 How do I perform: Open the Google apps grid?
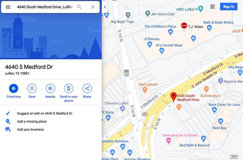click(213, 6)
